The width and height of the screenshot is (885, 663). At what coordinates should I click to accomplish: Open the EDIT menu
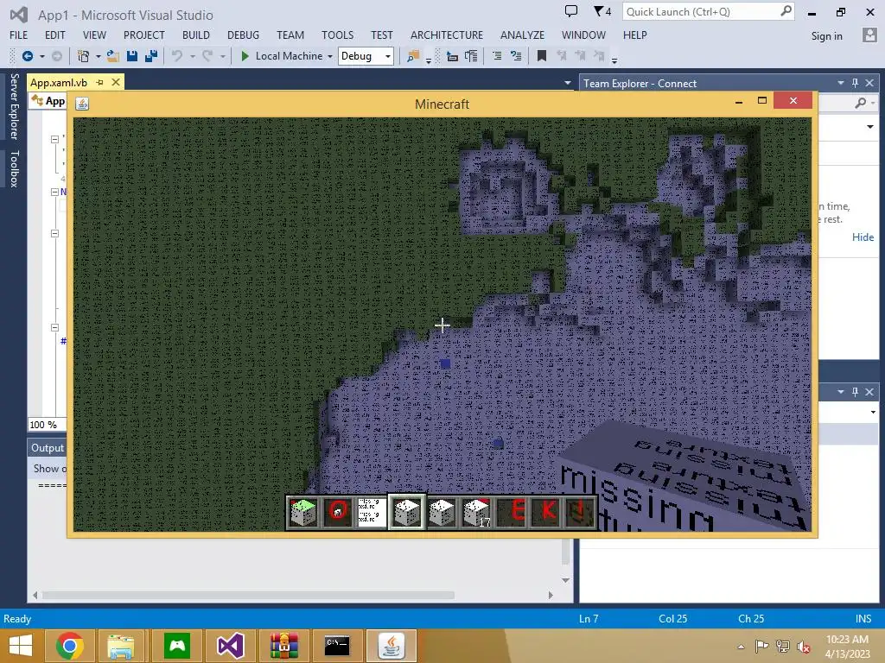(54, 35)
